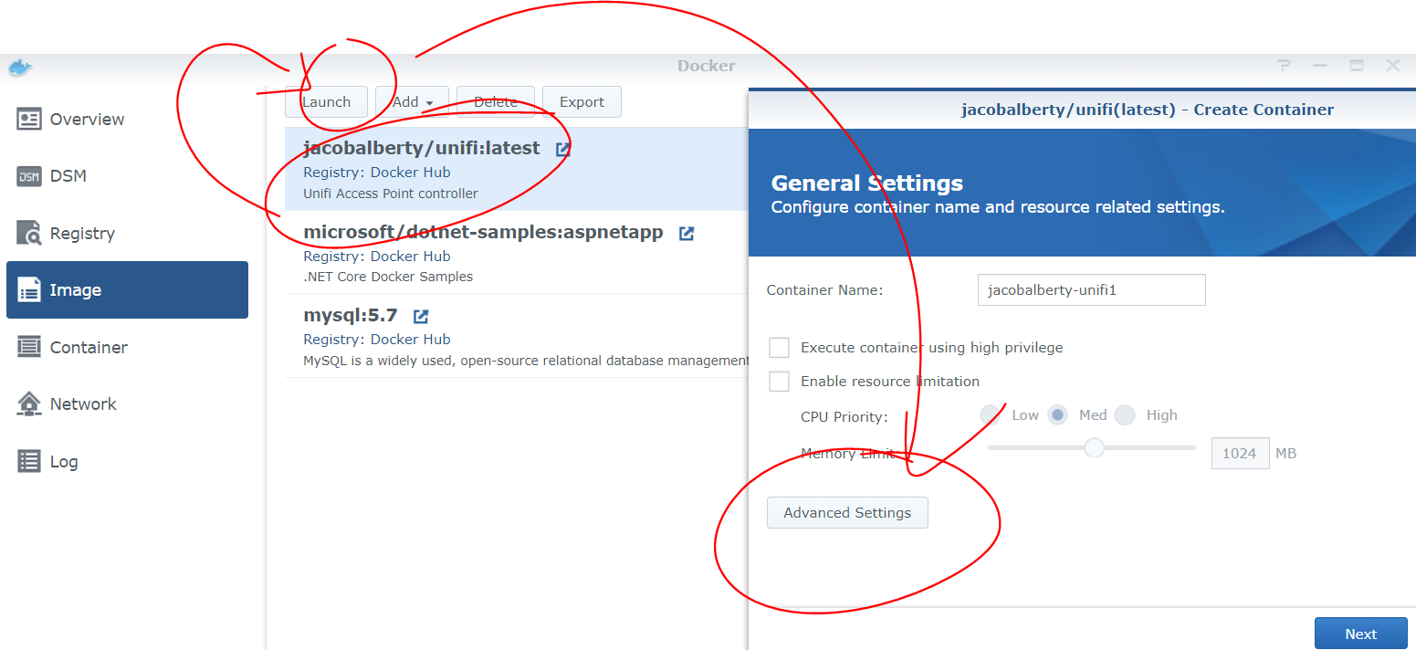Open the Network icon in sidebar
The image size is (1416, 650).
(29, 404)
